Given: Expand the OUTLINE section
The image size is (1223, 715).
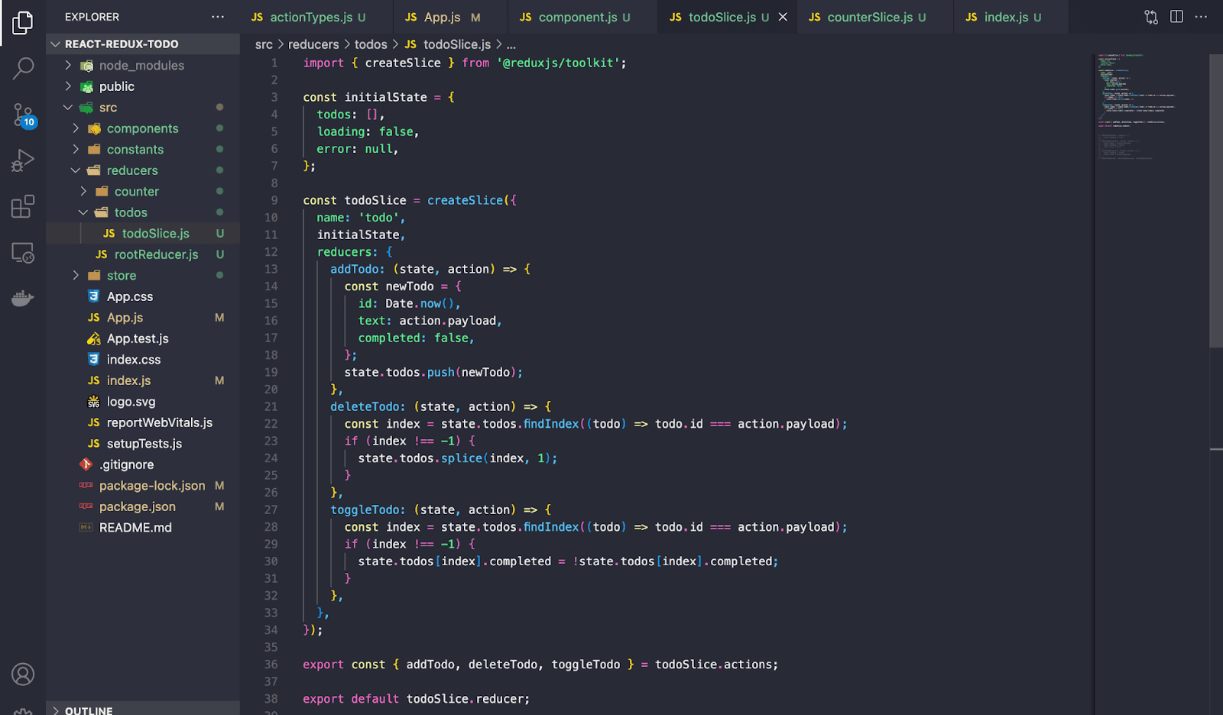Looking at the screenshot, I should coord(143,709).
